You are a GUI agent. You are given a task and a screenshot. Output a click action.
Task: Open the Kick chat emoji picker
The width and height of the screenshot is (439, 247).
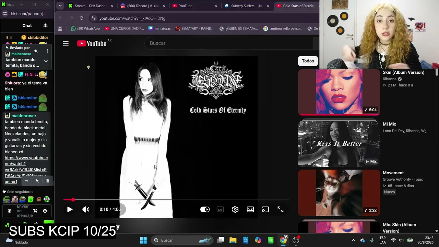[x=45, y=211]
